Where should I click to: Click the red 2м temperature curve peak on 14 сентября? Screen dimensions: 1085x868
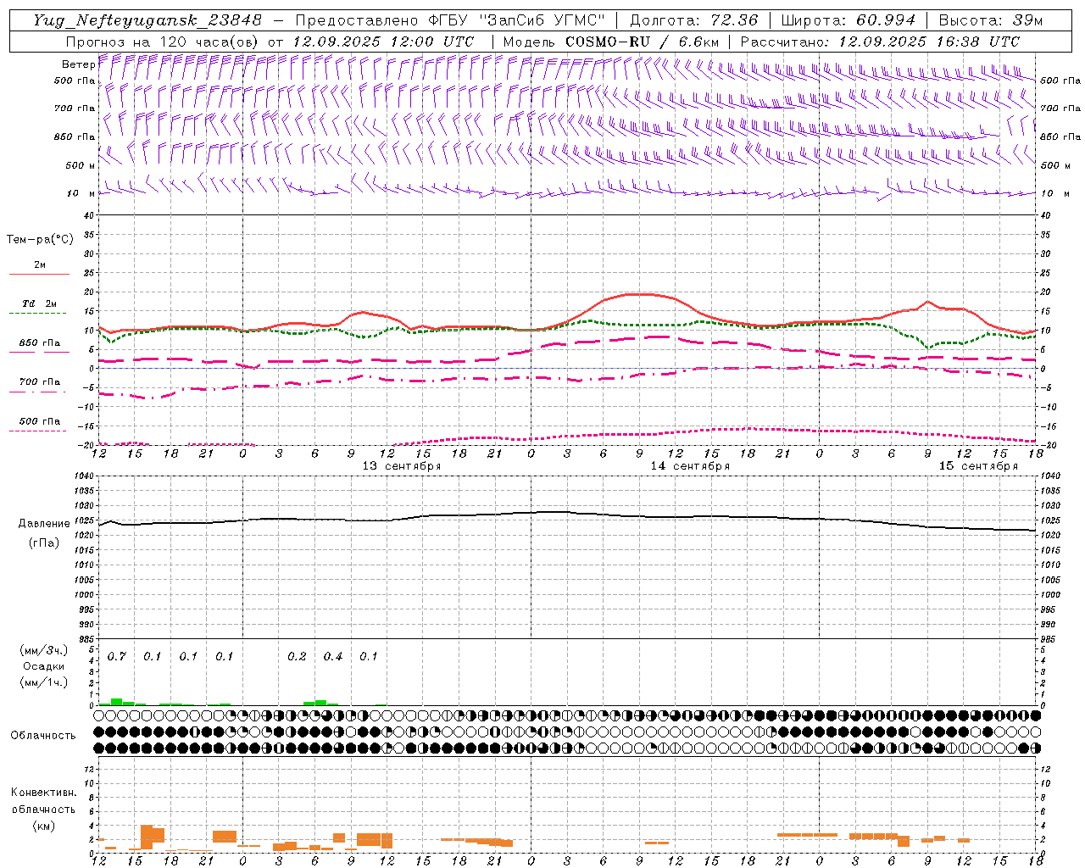640,294
